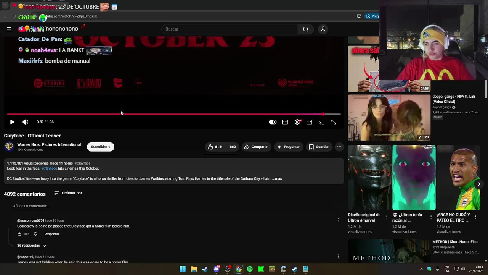This screenshot has width=488, height=275.
Task: Cast video to another device
Action: 321,122
